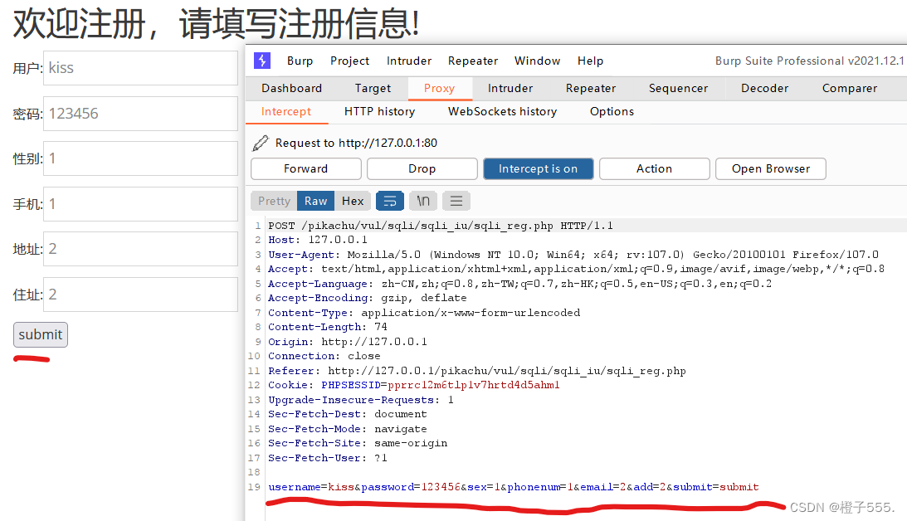Image resolution: width=907 pixels, height=521 pixels.
Task: Click the 密码 input field containing 123456
Action: (x=140, y=114)
